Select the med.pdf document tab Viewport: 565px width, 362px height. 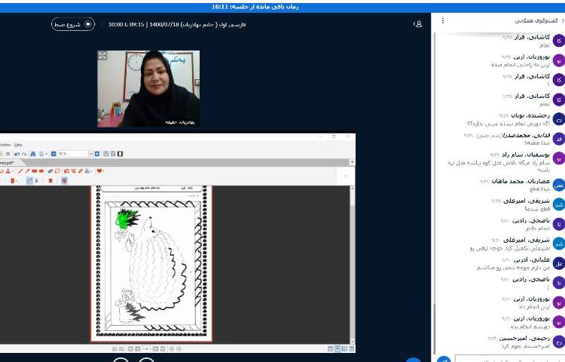[8, 162]
